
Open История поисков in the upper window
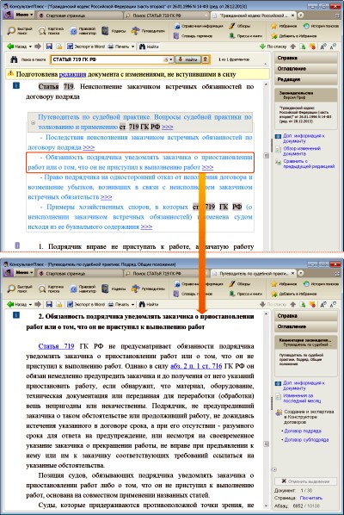321,26
